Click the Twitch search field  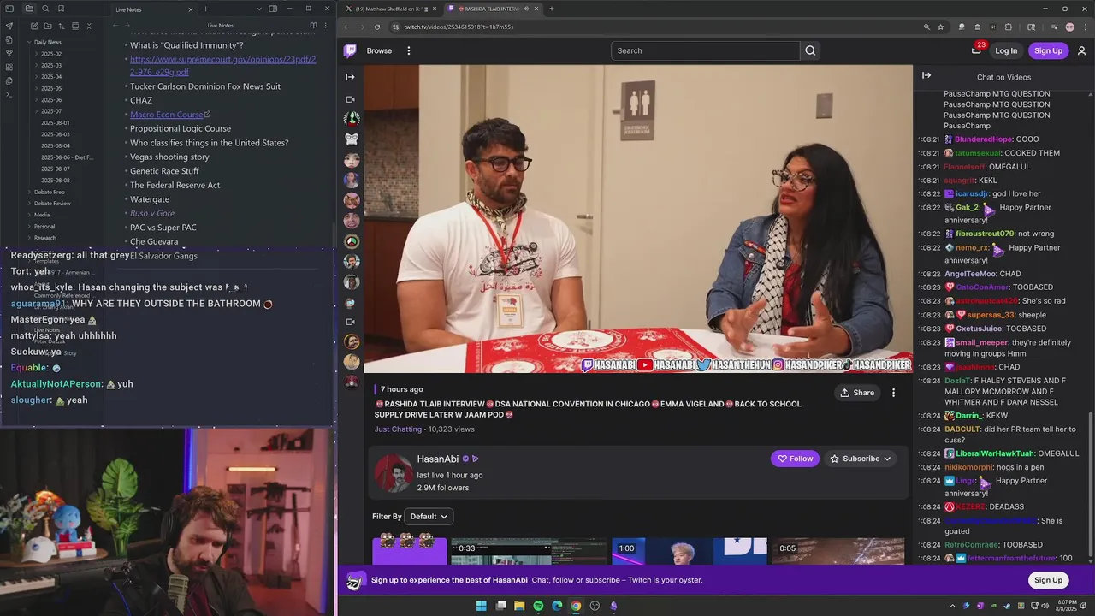tap(706, 50)
